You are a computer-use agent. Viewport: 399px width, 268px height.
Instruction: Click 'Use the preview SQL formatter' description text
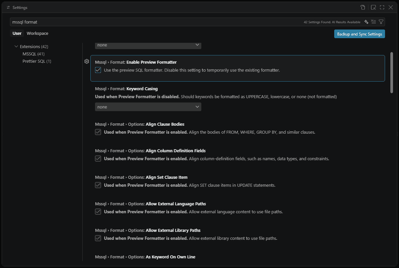click(x=192, y=70)
